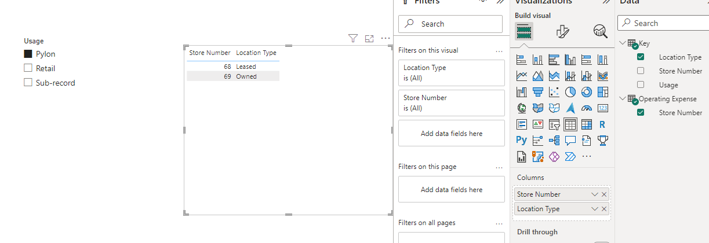Viewport: 709px width, 243px height.
Task: Expand the Location Type filter card
Action: tap(452, 73)
